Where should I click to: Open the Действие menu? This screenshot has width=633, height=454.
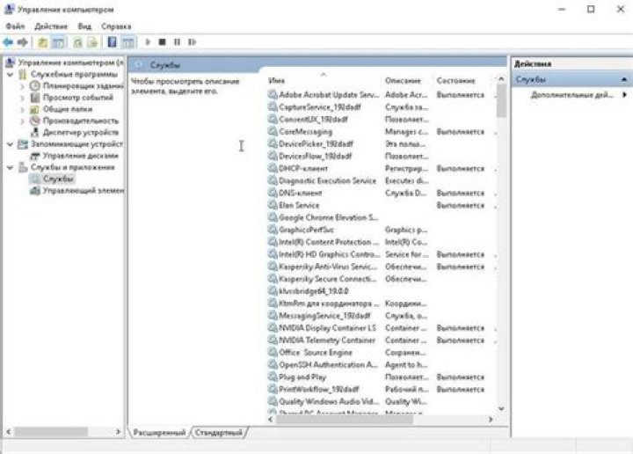51,26
